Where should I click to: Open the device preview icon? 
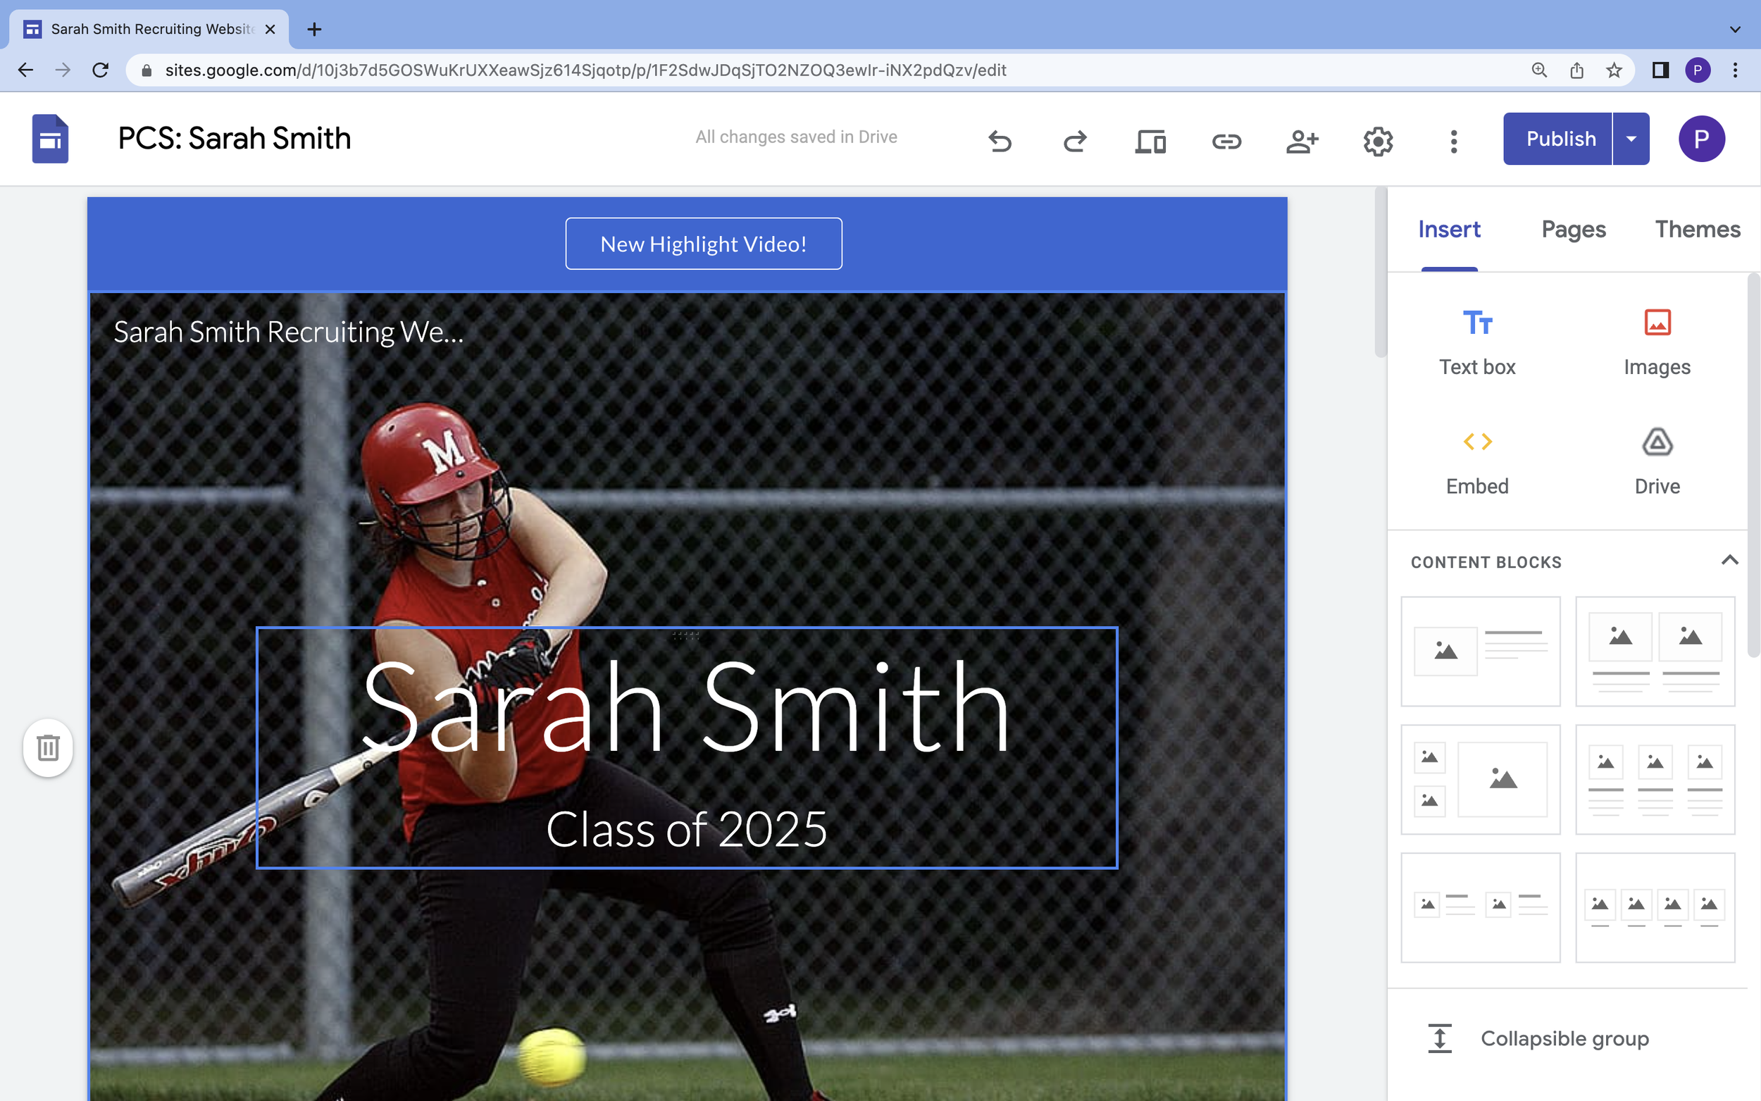tap(1150, 139)
